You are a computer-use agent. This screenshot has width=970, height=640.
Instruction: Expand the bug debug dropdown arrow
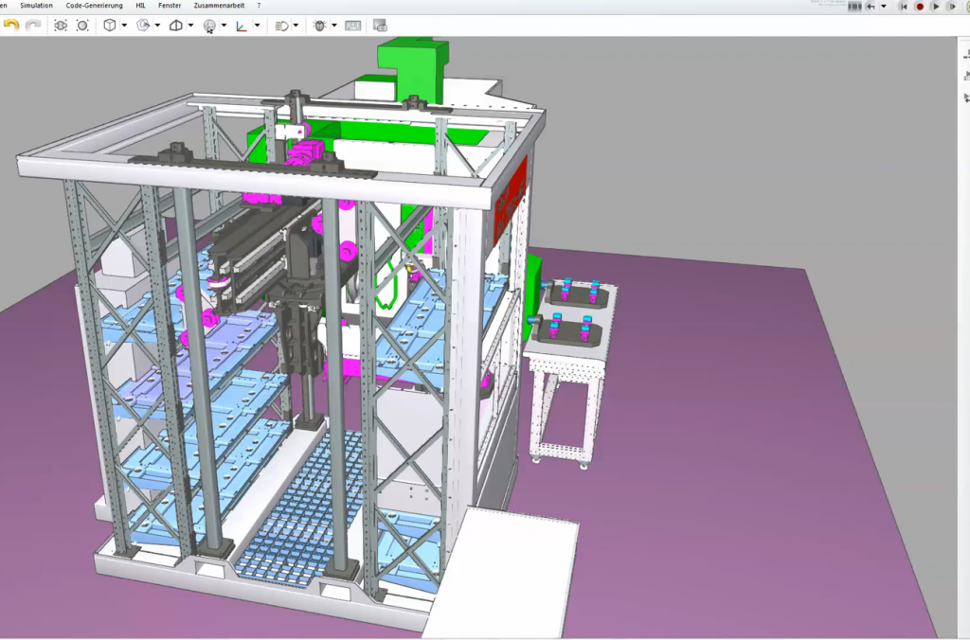[334, 26]
